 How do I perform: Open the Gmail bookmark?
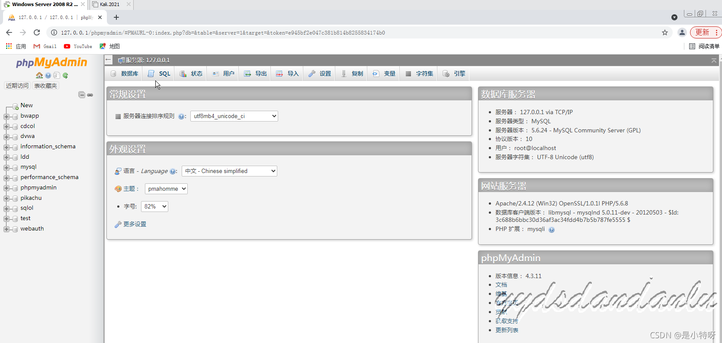(45, 46)
